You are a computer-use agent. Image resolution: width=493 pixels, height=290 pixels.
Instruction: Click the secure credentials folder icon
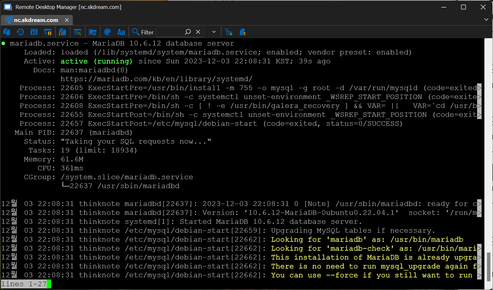point(92,32)
